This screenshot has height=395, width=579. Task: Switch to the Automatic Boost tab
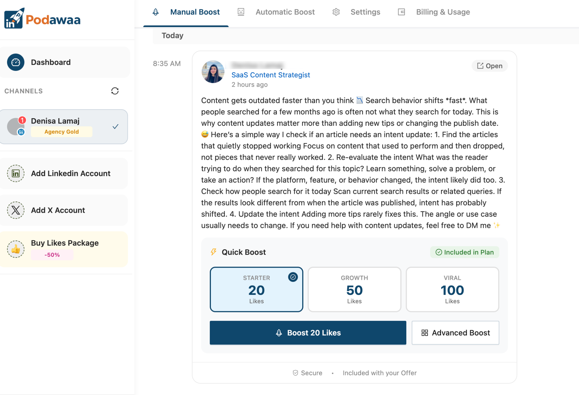[x=285, y=12]
